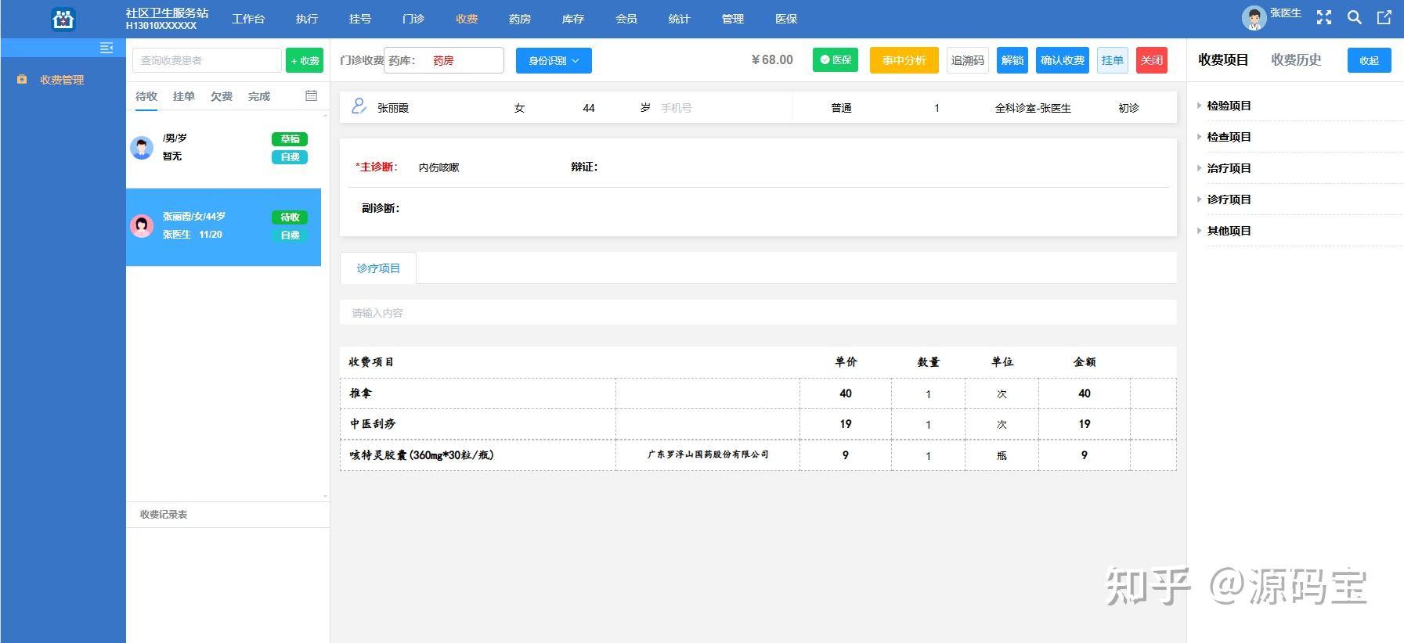Viewport: 1404px width, 643px height.
Task: Click the 事中分析 button
Action: (x=904, y=60)
